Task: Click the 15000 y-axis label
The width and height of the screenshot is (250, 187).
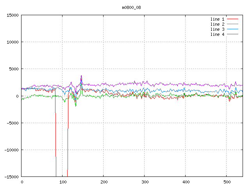Action: click(12, 15)
